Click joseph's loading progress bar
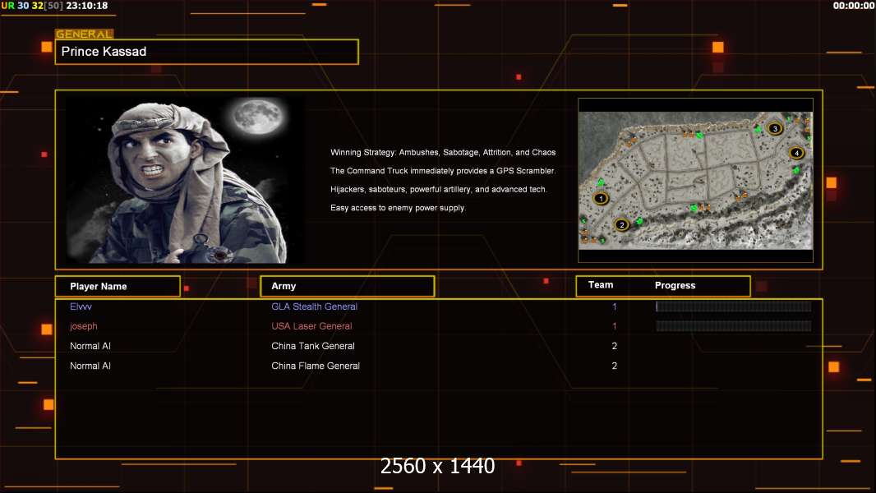This screenshot has height=493, width=876. click(734, 326)
